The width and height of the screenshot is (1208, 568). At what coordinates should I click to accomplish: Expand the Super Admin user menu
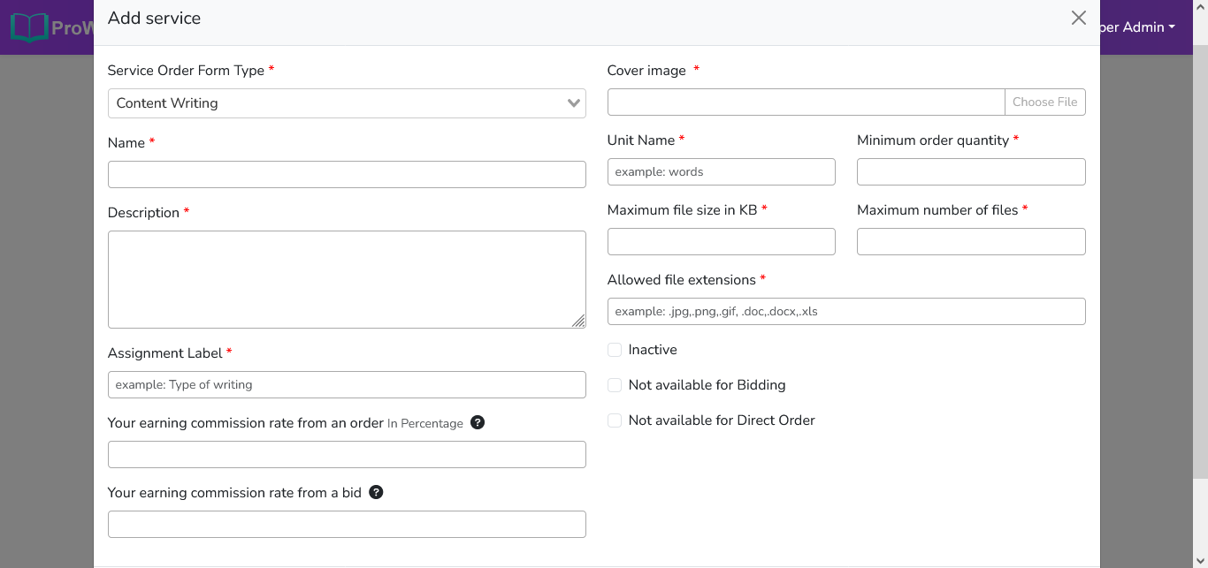click(x=1139, y=27)
